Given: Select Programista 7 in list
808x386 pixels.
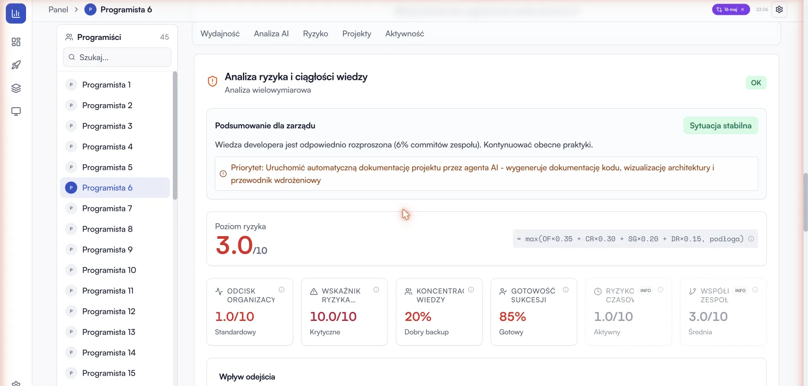Looking at the screenshot, I should 115,208.
